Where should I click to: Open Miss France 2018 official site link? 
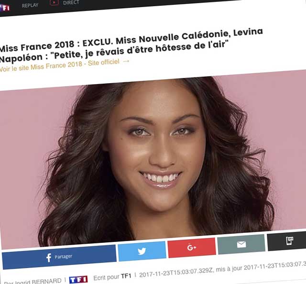pos(59,65)
